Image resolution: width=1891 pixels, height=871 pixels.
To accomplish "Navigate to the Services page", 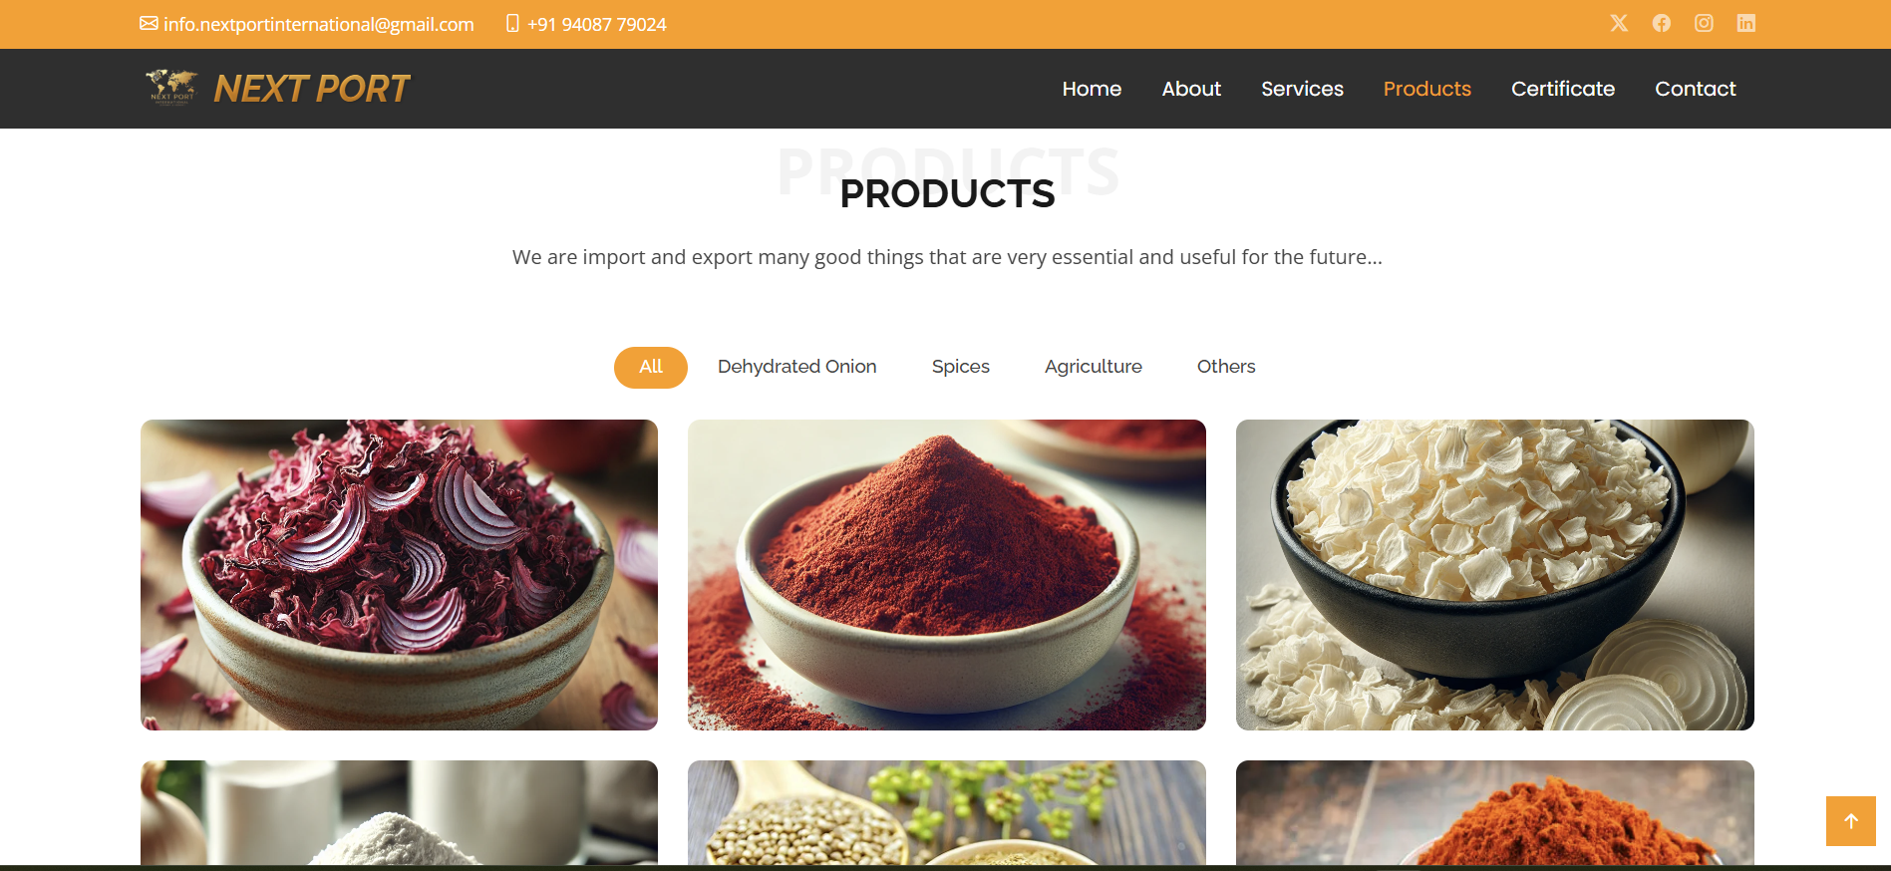I will point(1302,89).
